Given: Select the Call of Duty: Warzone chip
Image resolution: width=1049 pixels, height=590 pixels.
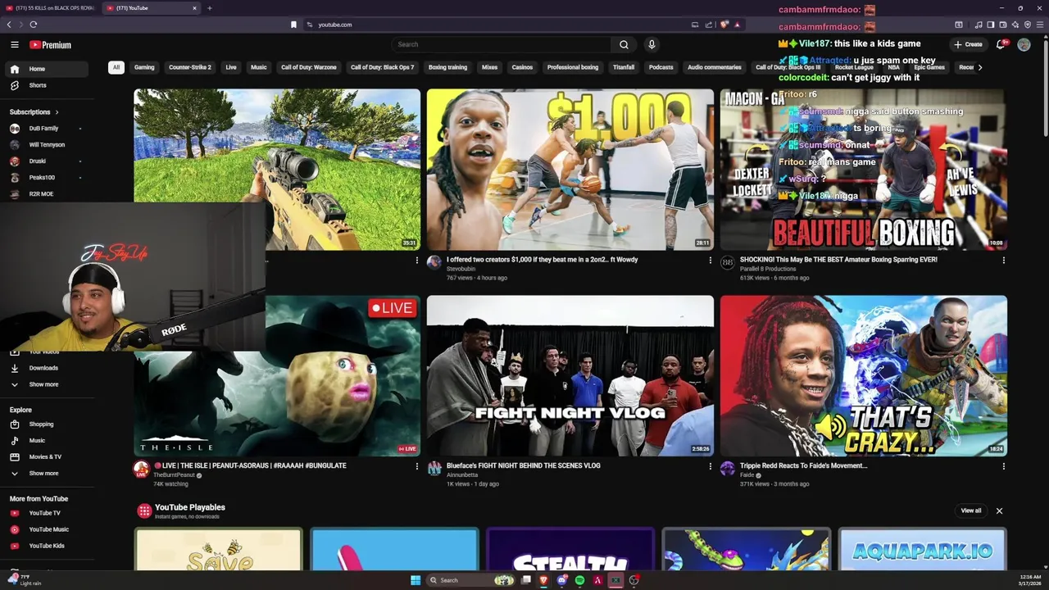Looking at the screenshot, I should 309,67.
